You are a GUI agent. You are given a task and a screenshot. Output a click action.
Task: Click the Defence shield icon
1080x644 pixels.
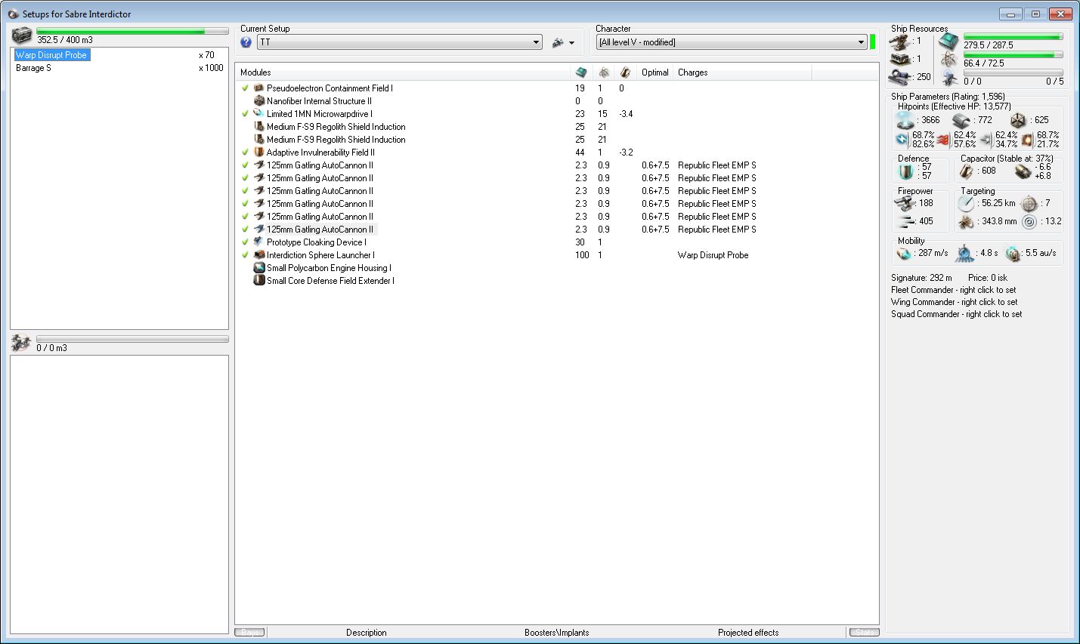905,171
